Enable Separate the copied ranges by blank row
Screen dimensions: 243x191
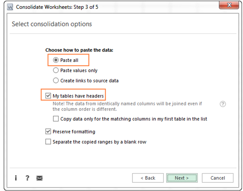coord(49,142)
